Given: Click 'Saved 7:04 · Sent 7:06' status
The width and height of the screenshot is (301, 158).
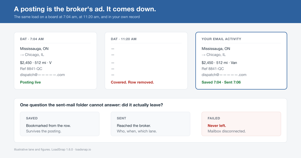Looking at the screenshot, I should click(x=221, y=82).
